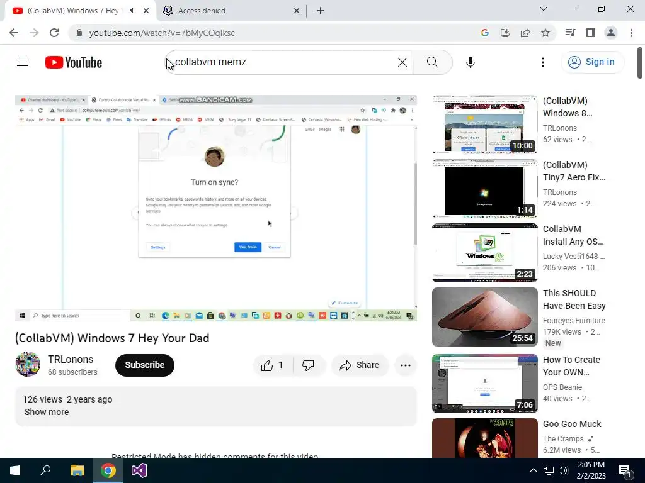Open This SHOULD Have Been Easy thumbnail
645x483 pixels.
(x=484, y=317)
